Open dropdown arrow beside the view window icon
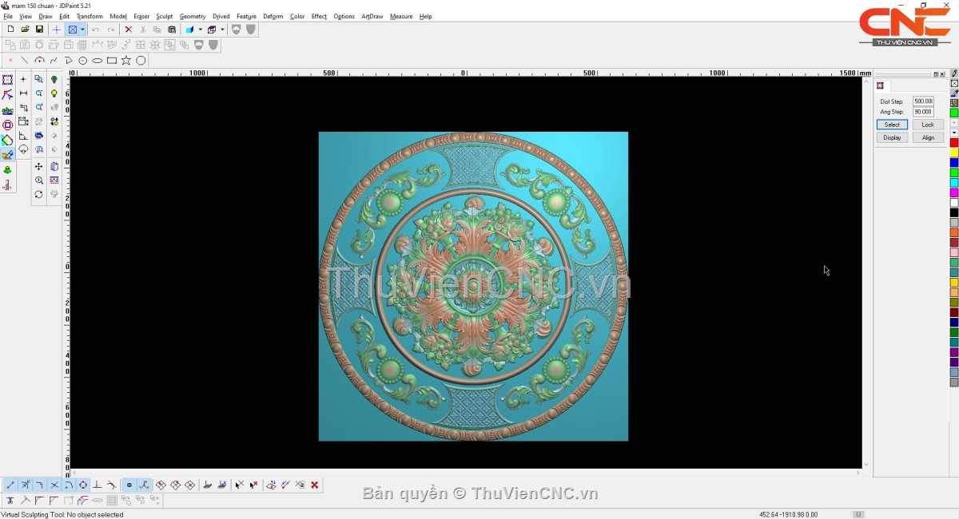Image resolution: width=959 pixels, height=519 pixels. [x=82, y=30]
